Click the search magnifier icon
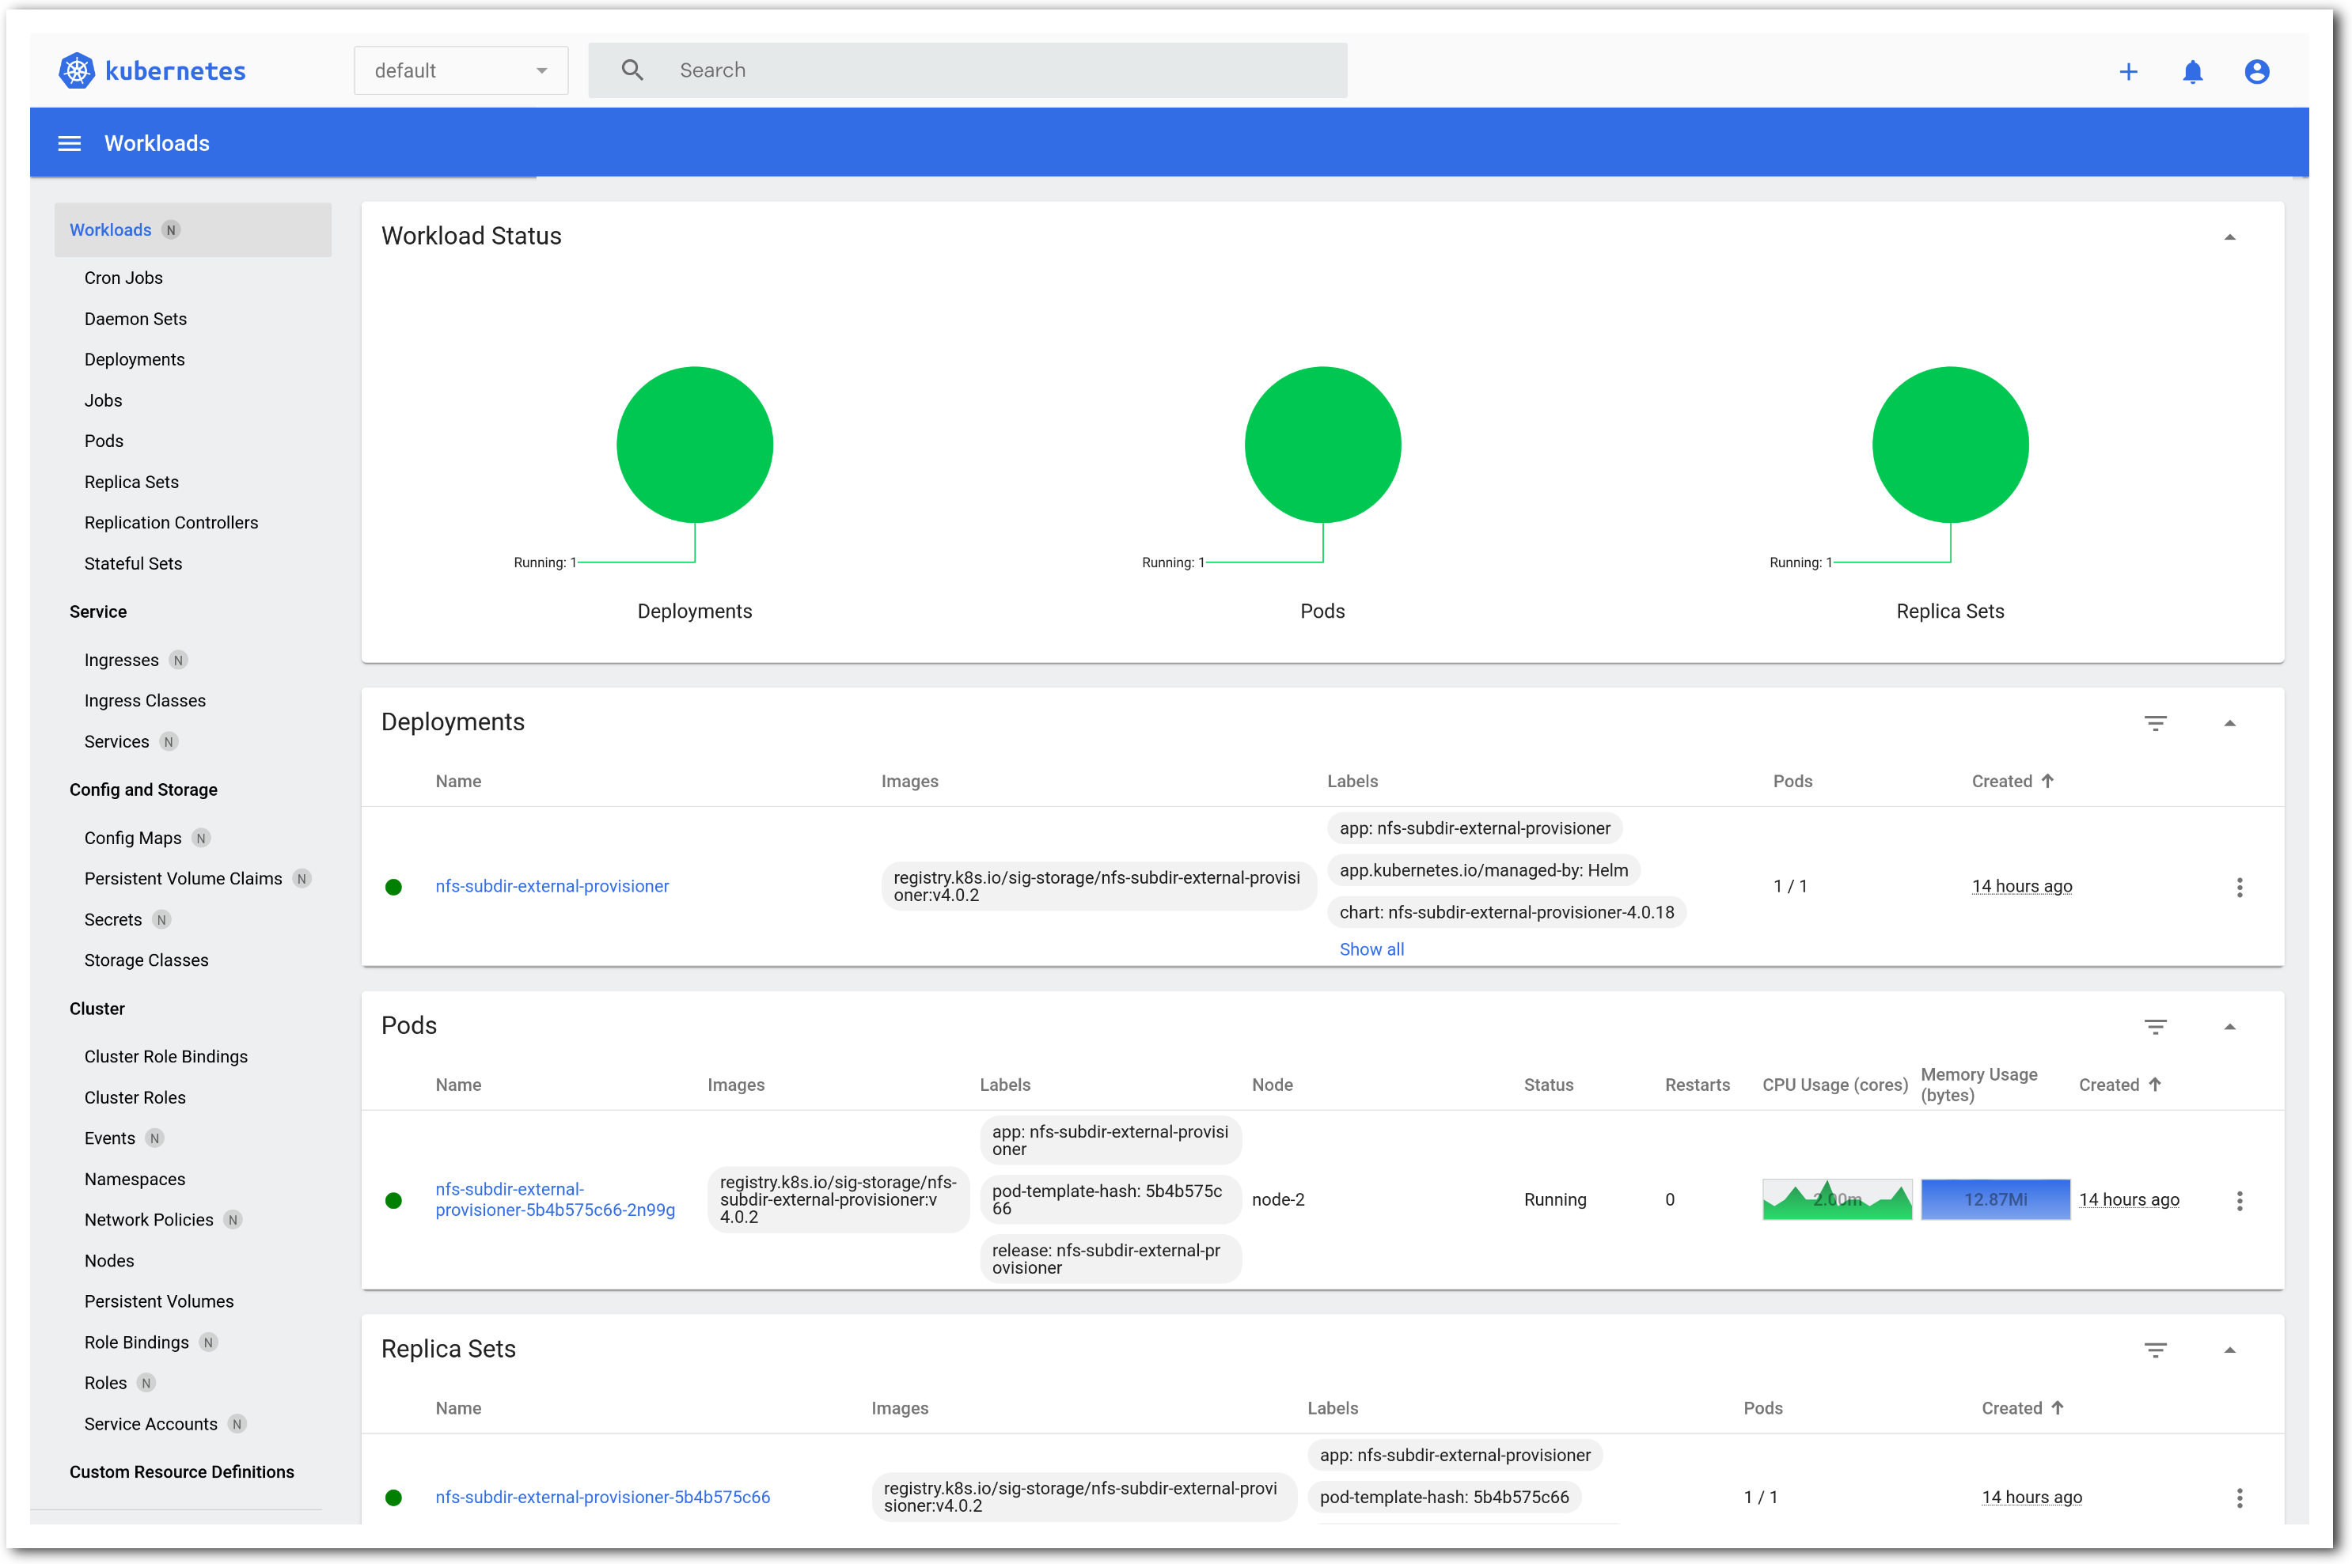2352x1564 pixels. (632, 70)
